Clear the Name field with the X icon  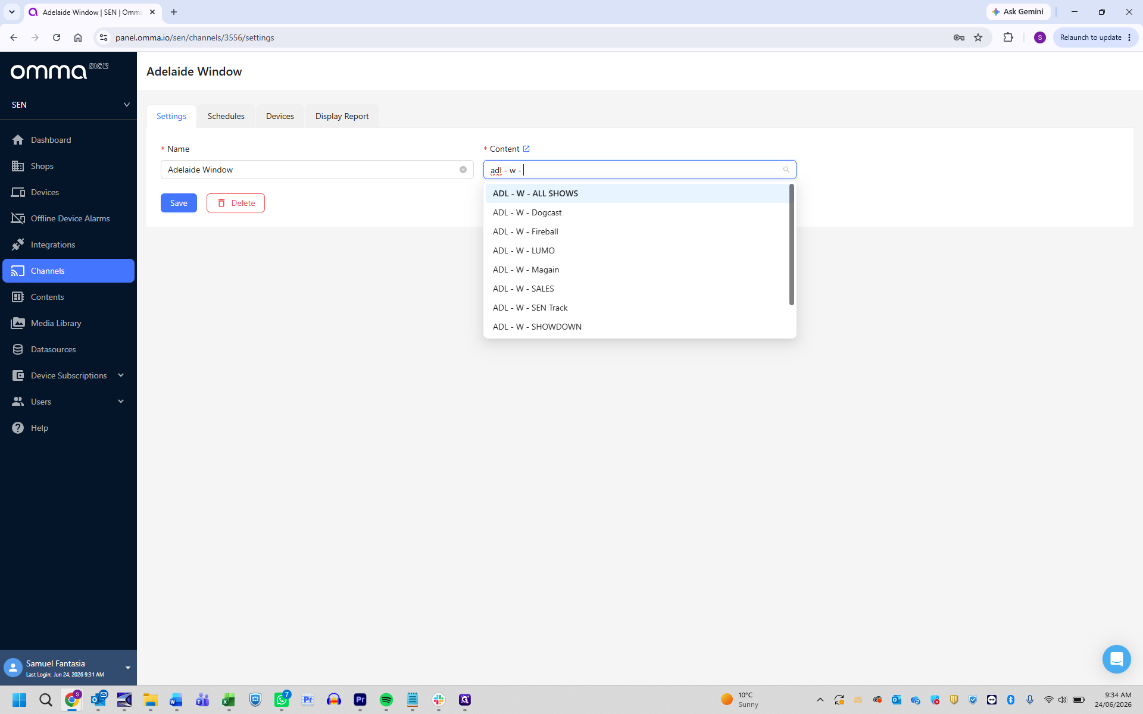pyautogui.click(x=463, y=170)
